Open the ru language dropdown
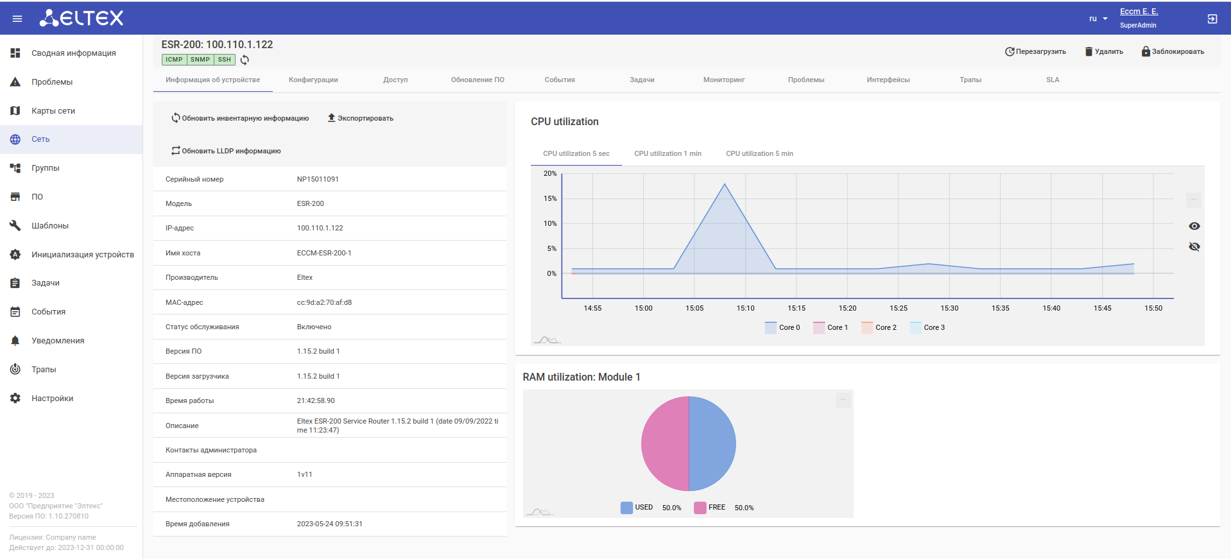The height and width of the screenshot is (559, 1231). point(1098,19)
